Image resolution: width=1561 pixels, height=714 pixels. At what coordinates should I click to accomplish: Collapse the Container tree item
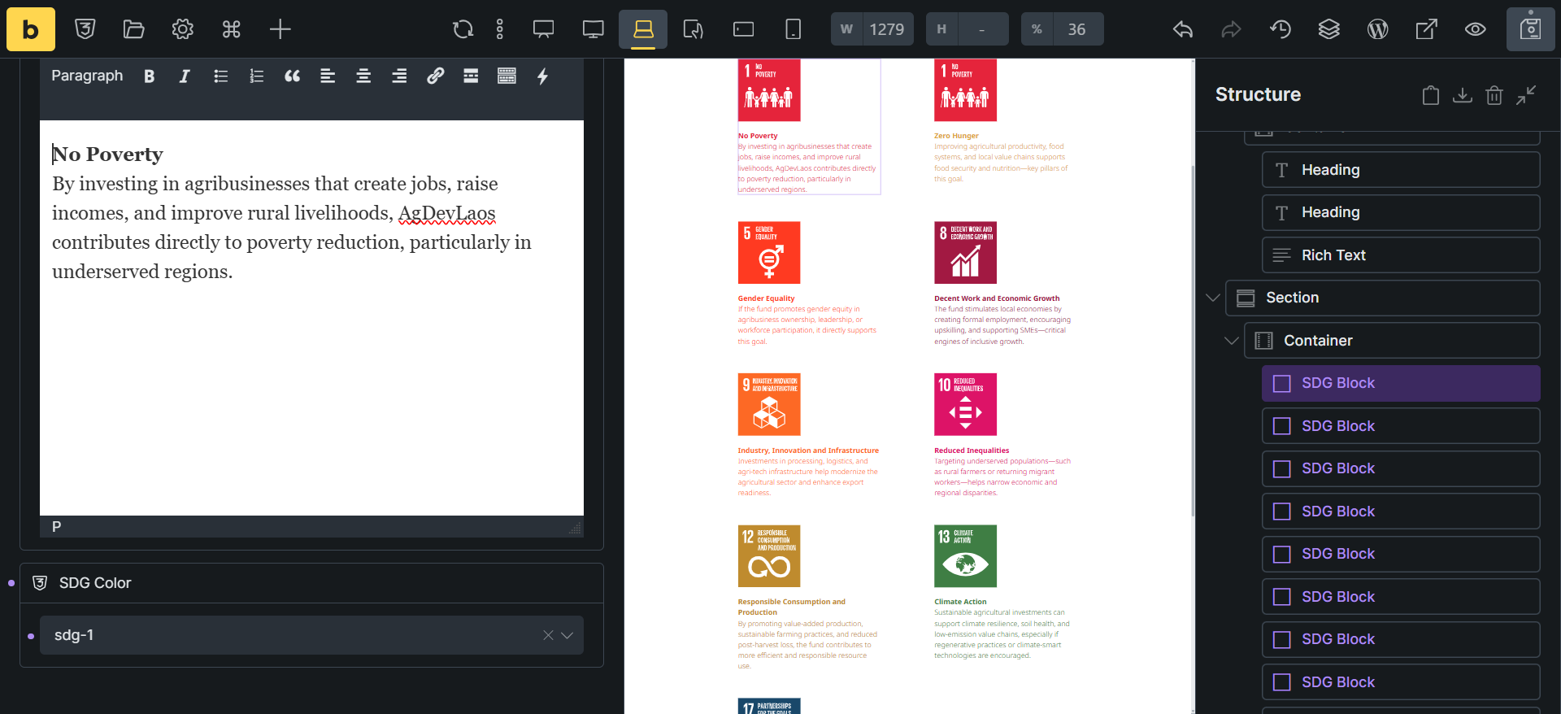tap(1232, 341)
